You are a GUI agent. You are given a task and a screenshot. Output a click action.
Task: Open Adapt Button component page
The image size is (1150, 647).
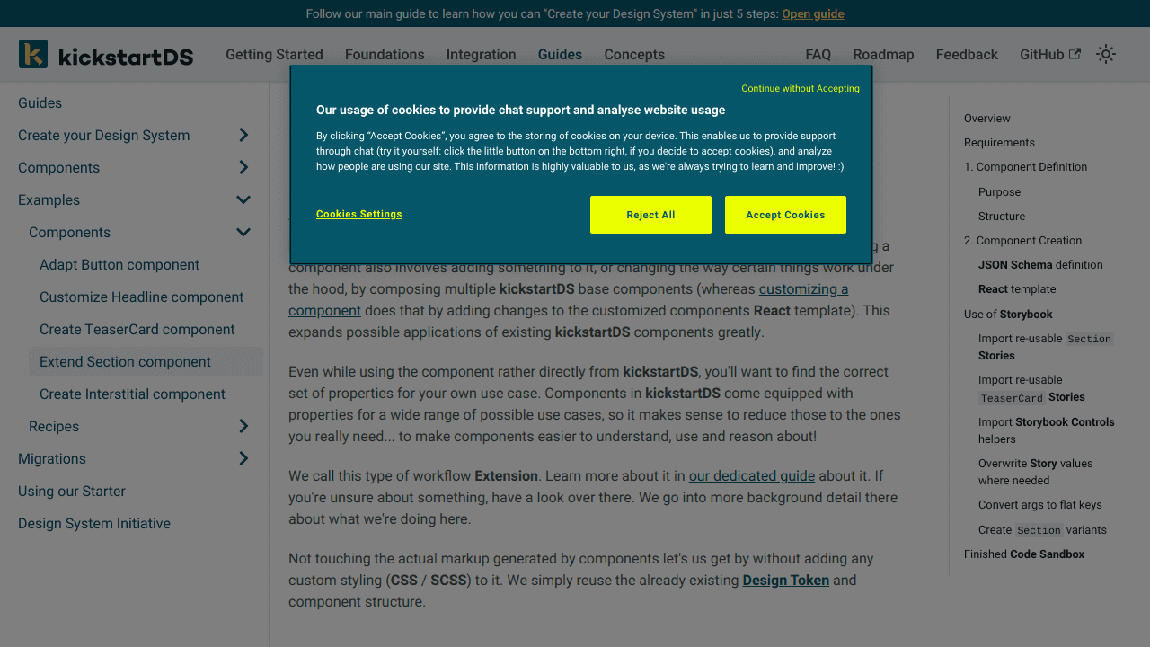pyautogui.click(x=119, y=264)
